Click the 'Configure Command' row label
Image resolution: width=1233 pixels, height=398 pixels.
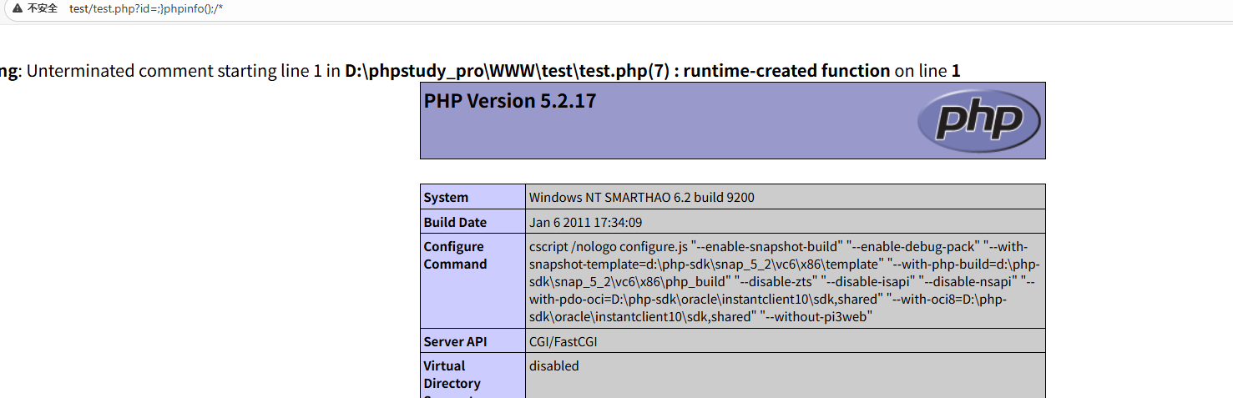(455, 255)
